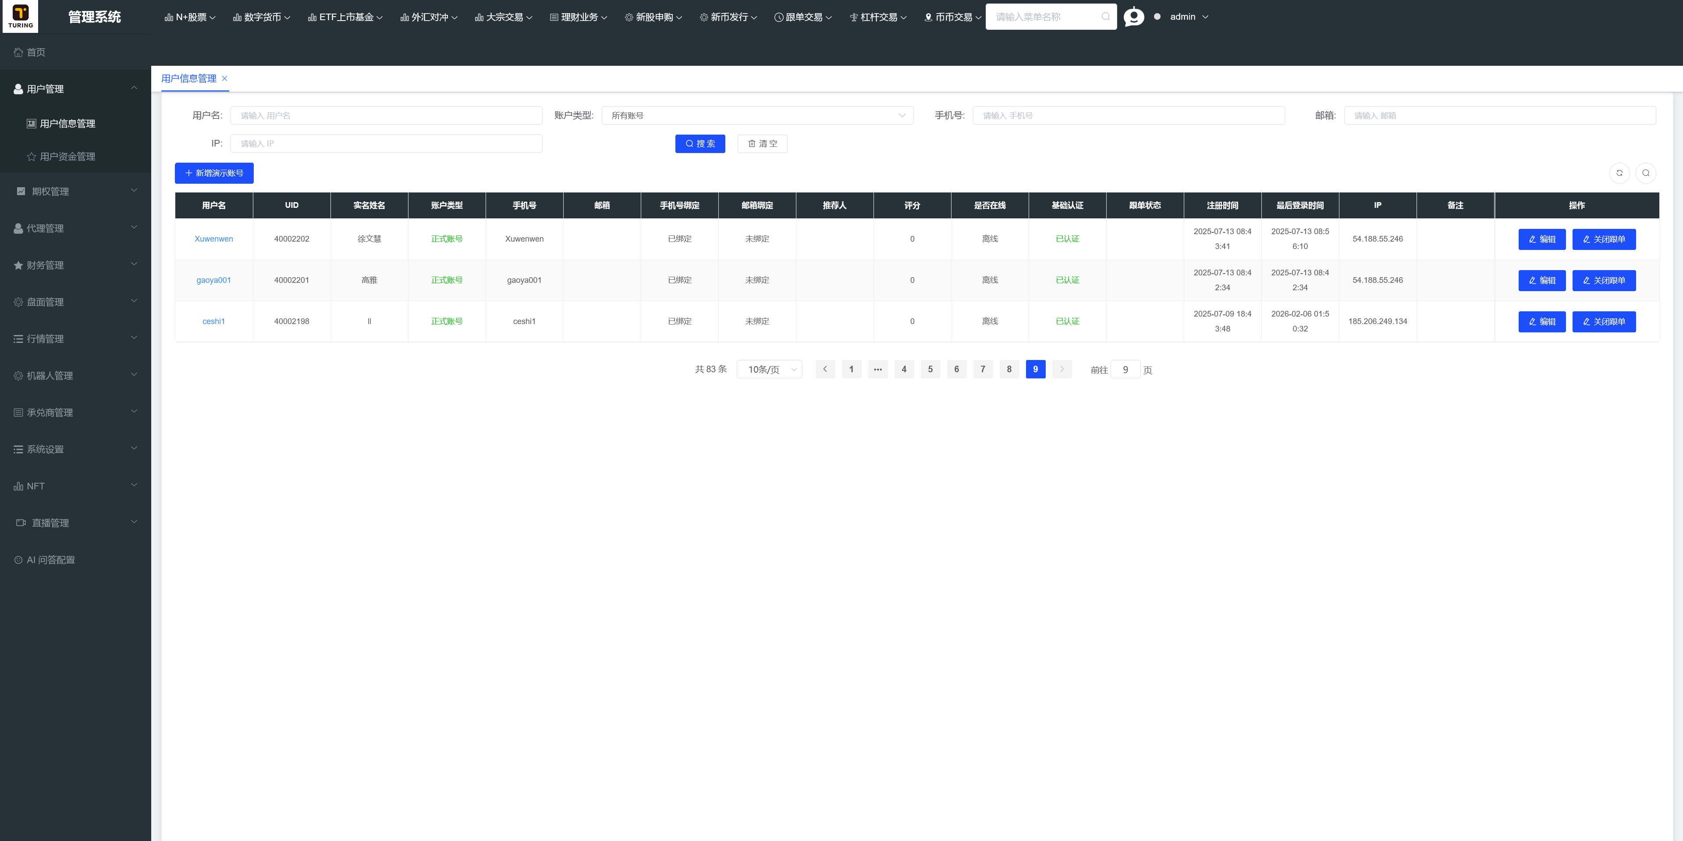Image resolution: width=1683 pixels, height=841 pixels.
Task: Open the 跟单交易 top menu
Action: pyautogui.click(x=803, y=17)
